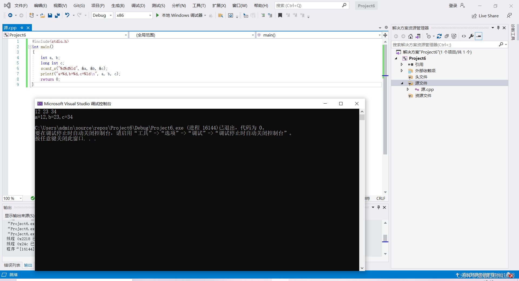
Task: Click the New Project toolbar icon
Action: [32, 15]
